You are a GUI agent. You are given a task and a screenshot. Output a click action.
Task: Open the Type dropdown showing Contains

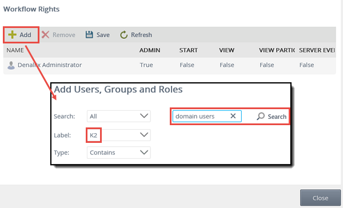pyautogui.click(x=119, y=153)
